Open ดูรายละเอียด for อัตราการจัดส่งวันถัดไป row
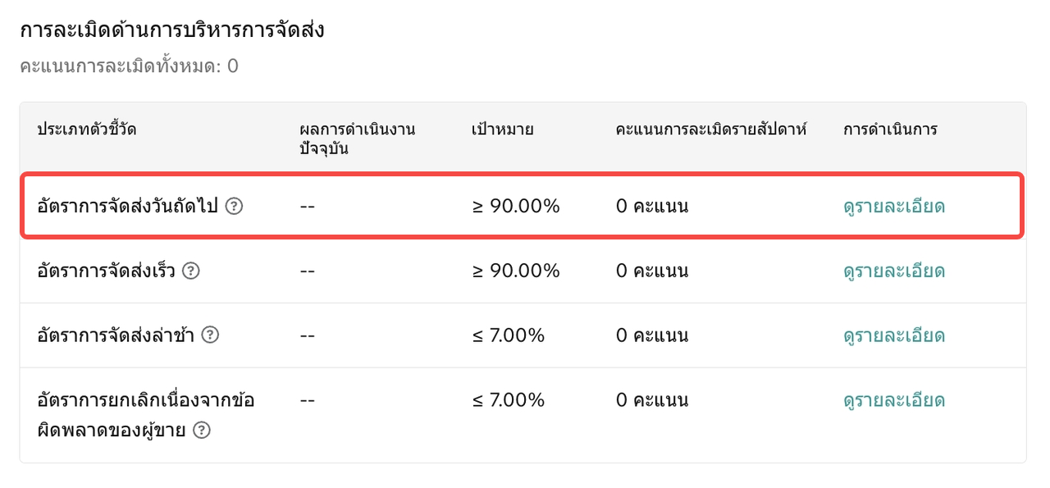Image resolution: width=1050 pixels, height=488 pixels. 894,207
